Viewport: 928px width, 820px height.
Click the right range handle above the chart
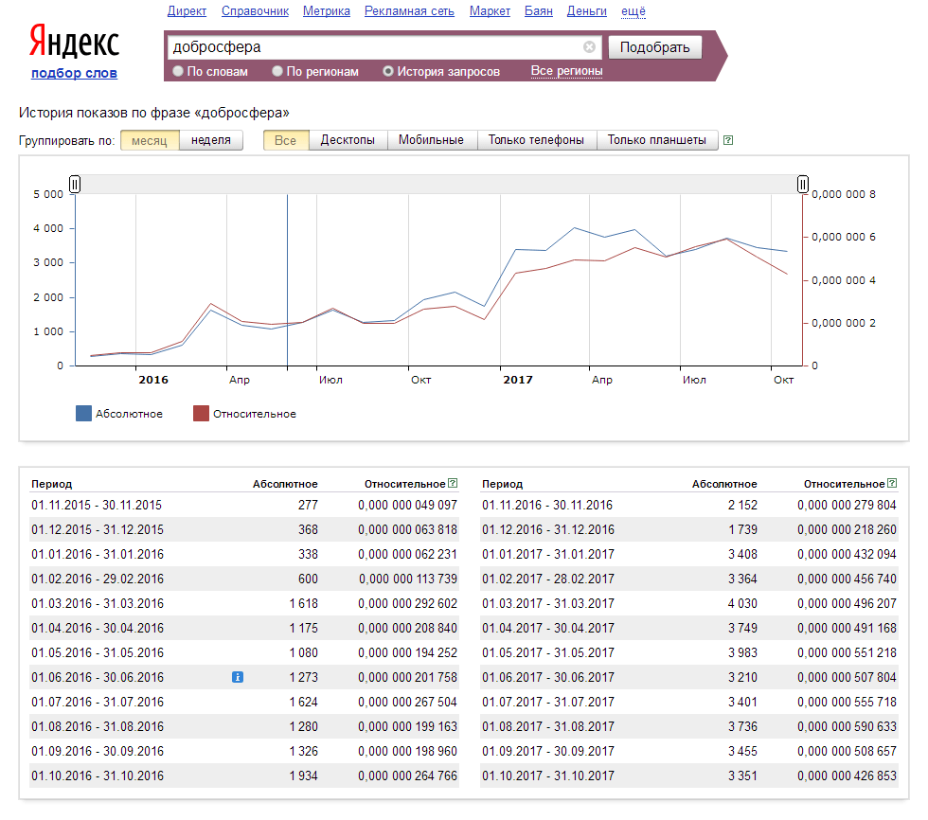click(x=803, y=184)
